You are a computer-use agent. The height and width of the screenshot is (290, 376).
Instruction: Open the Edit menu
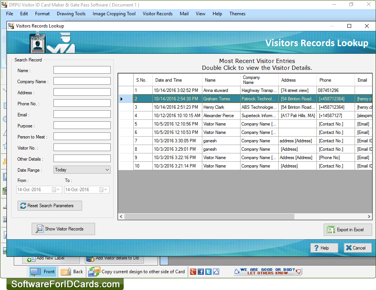click(x=24, y=14)
